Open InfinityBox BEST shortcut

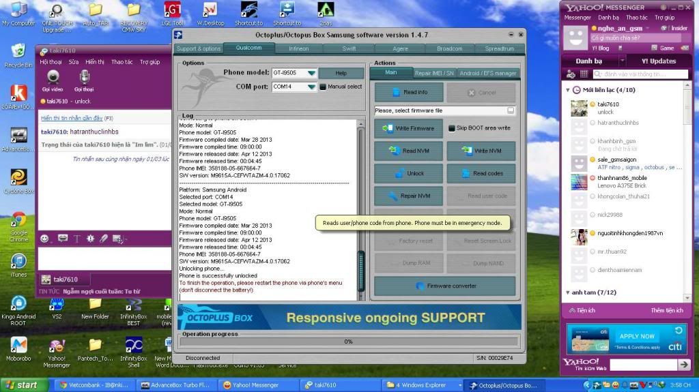[x=133, y=312]
